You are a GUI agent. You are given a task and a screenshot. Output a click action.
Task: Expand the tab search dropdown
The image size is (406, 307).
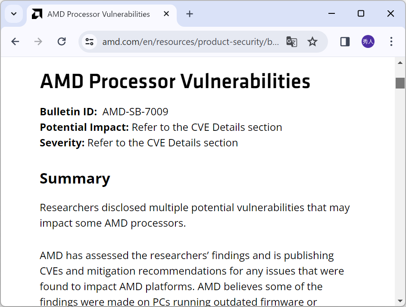click(14, 14)
